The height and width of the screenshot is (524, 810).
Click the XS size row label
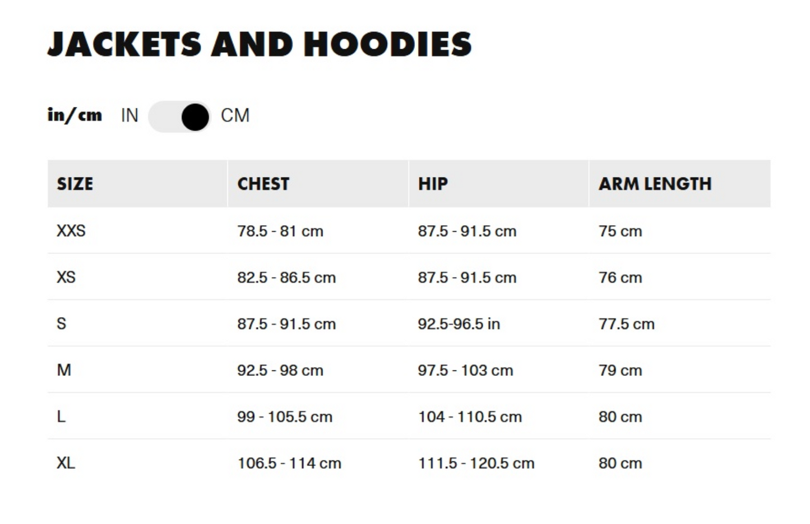[67, 277]
